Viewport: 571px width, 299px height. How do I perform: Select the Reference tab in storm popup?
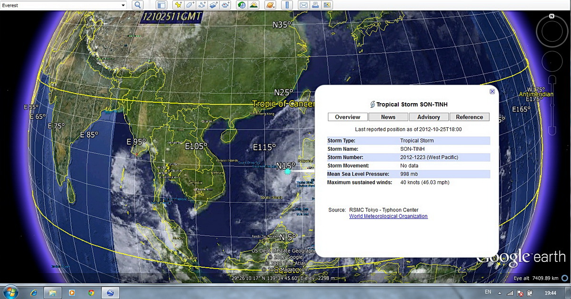point(469,117)
